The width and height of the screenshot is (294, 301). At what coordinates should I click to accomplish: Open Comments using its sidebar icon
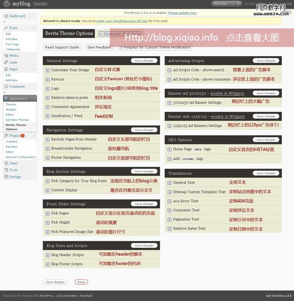coord(6,87)
